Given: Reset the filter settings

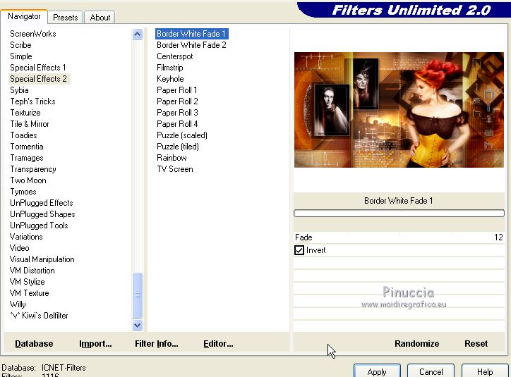Looking at the screenshot, I should (x=476, y=343).
